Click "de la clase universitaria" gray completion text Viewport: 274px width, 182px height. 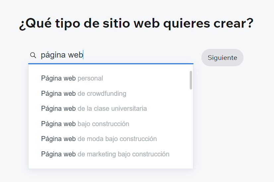point(112,109)
